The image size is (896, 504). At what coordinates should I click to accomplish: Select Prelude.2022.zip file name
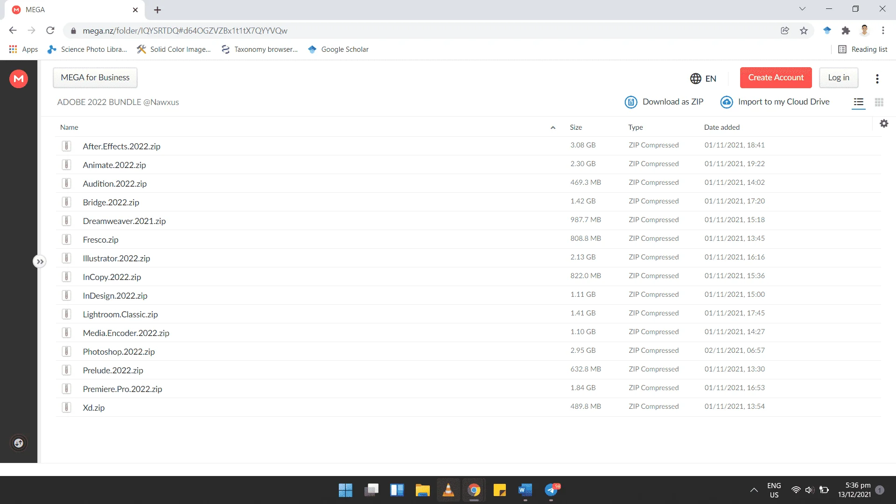(113, 371)
